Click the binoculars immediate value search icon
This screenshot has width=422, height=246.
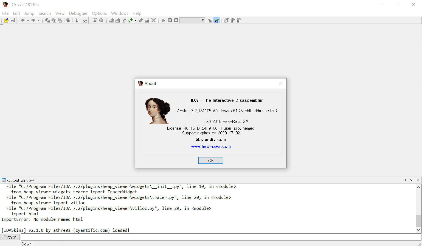click(x=47, y=20)
